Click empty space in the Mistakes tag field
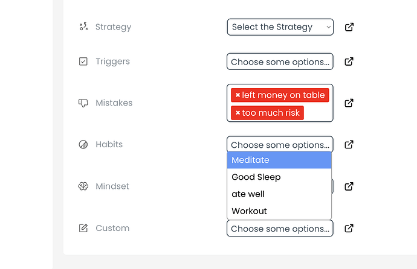 pyautogui.click(x=318, y=113)
